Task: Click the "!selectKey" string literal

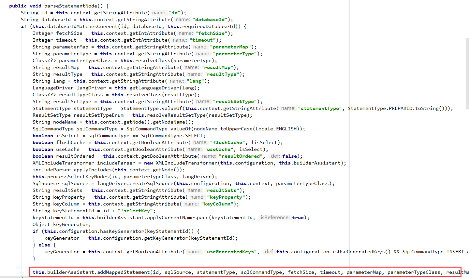Action: coord(135,211)
